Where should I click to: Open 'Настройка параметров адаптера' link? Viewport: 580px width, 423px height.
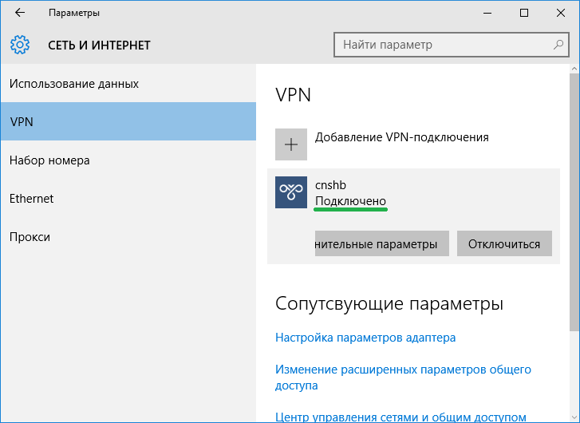pos(365,338)
